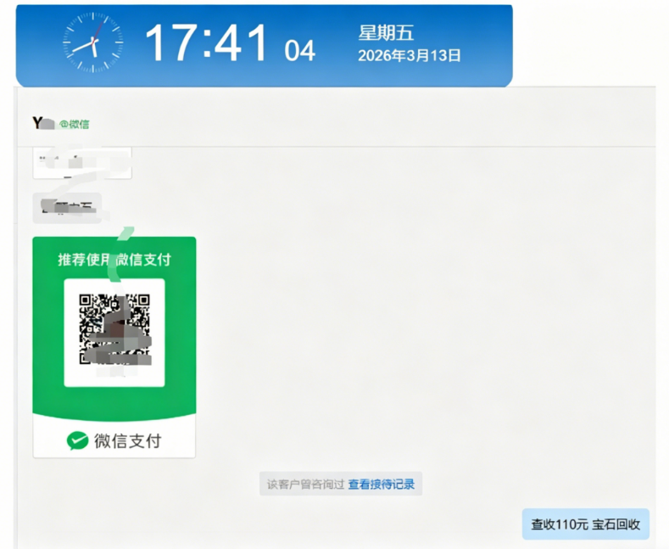Open the 查看接待记录 link
The image size is (669, 549).
click(382, 485)
